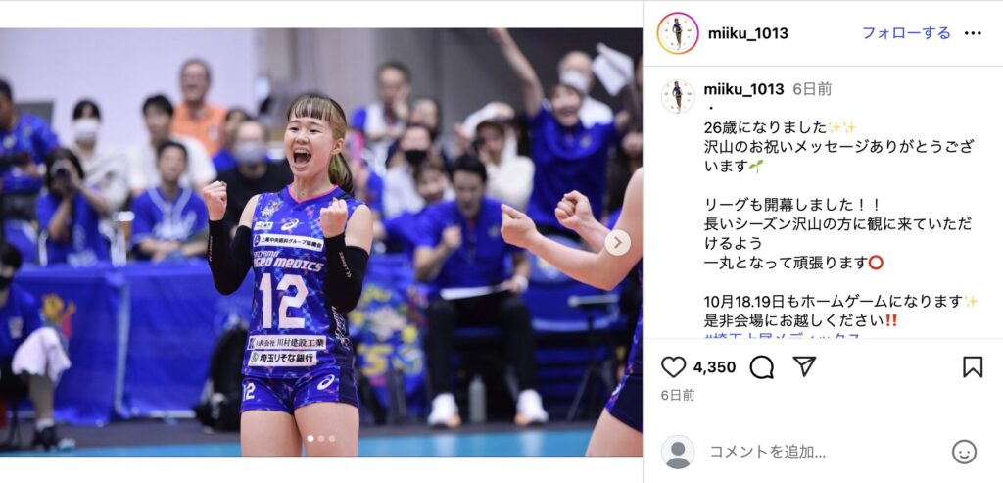Open more options three-dot menu

[x=973, y=33]
